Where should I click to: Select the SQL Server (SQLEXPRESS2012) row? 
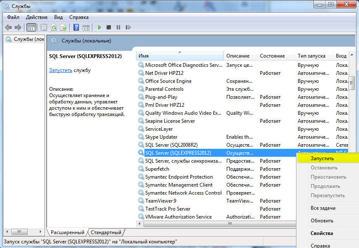[217, 153]
